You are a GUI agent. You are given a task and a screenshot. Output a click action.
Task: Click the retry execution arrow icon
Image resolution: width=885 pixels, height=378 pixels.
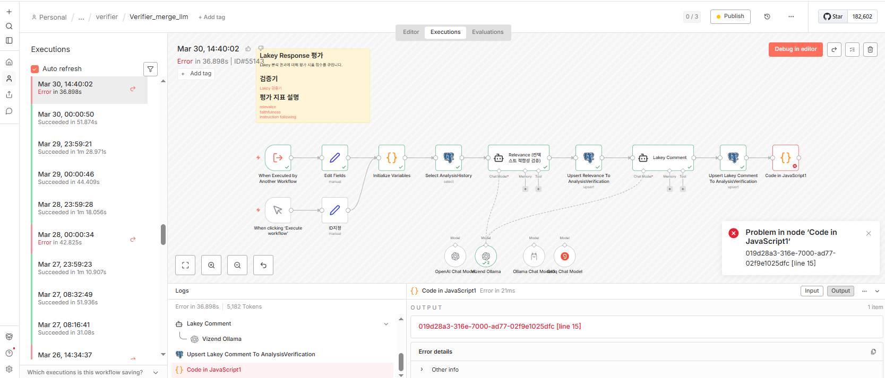pos(834,49)
